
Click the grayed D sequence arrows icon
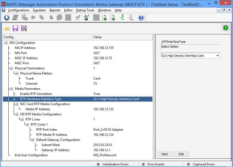131,17
